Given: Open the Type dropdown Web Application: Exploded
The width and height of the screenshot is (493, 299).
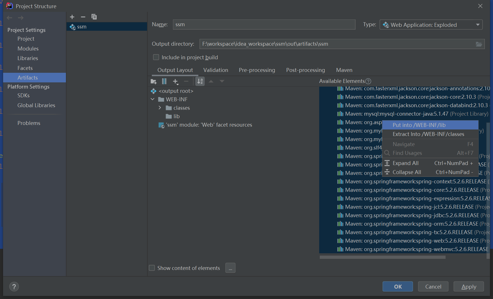Looking at the screenshot, I should point(431,25).
